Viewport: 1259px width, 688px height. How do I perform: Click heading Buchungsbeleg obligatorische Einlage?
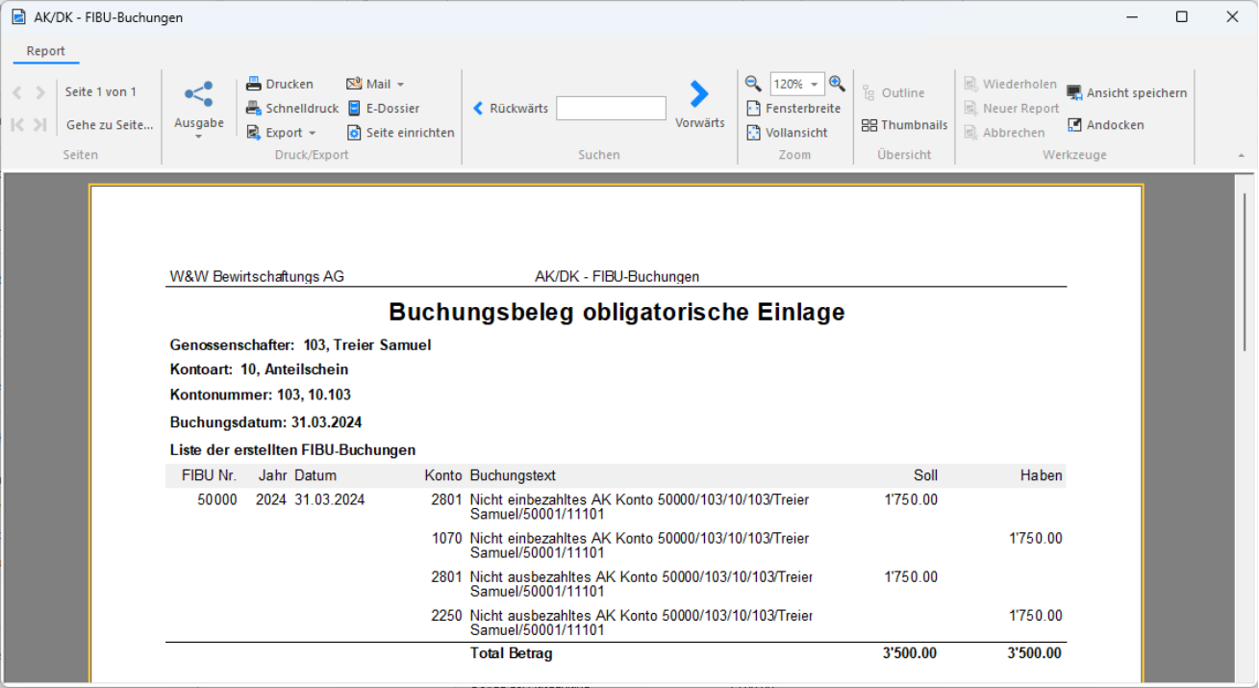point(617,312)
